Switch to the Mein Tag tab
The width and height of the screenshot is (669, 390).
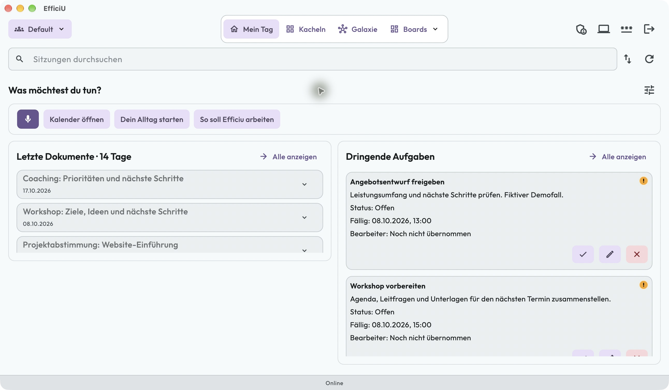(251, 29)
